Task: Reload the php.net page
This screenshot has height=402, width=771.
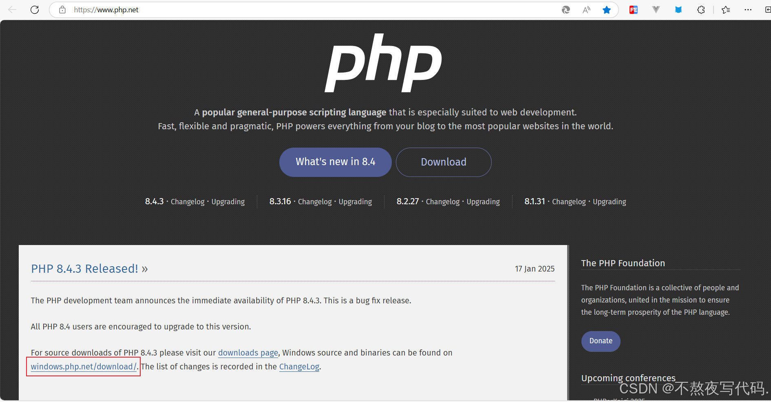Action: click(35, 9)
